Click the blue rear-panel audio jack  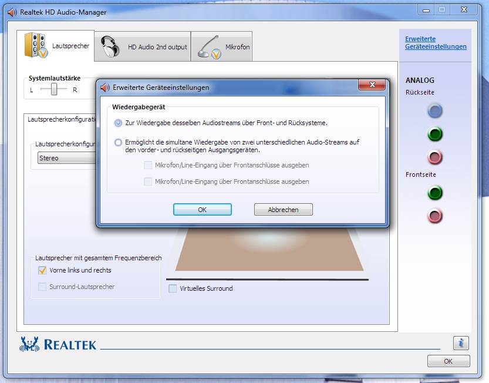tap(435, 110)
